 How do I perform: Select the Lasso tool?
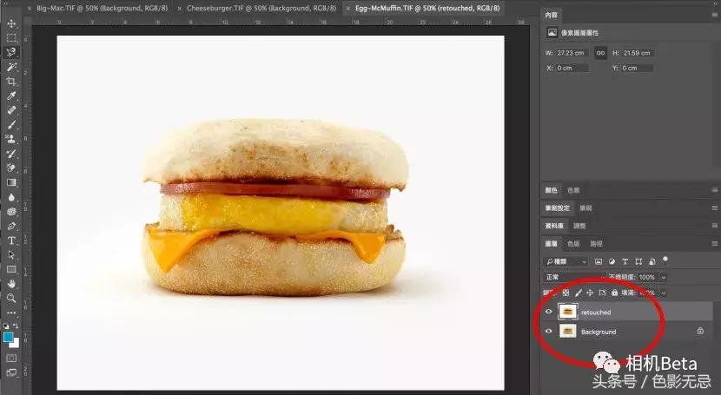pyautogui.click(x=11, y=52)
